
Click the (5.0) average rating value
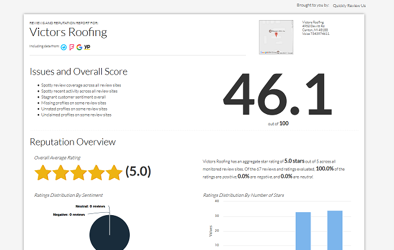tap(138, 171)
